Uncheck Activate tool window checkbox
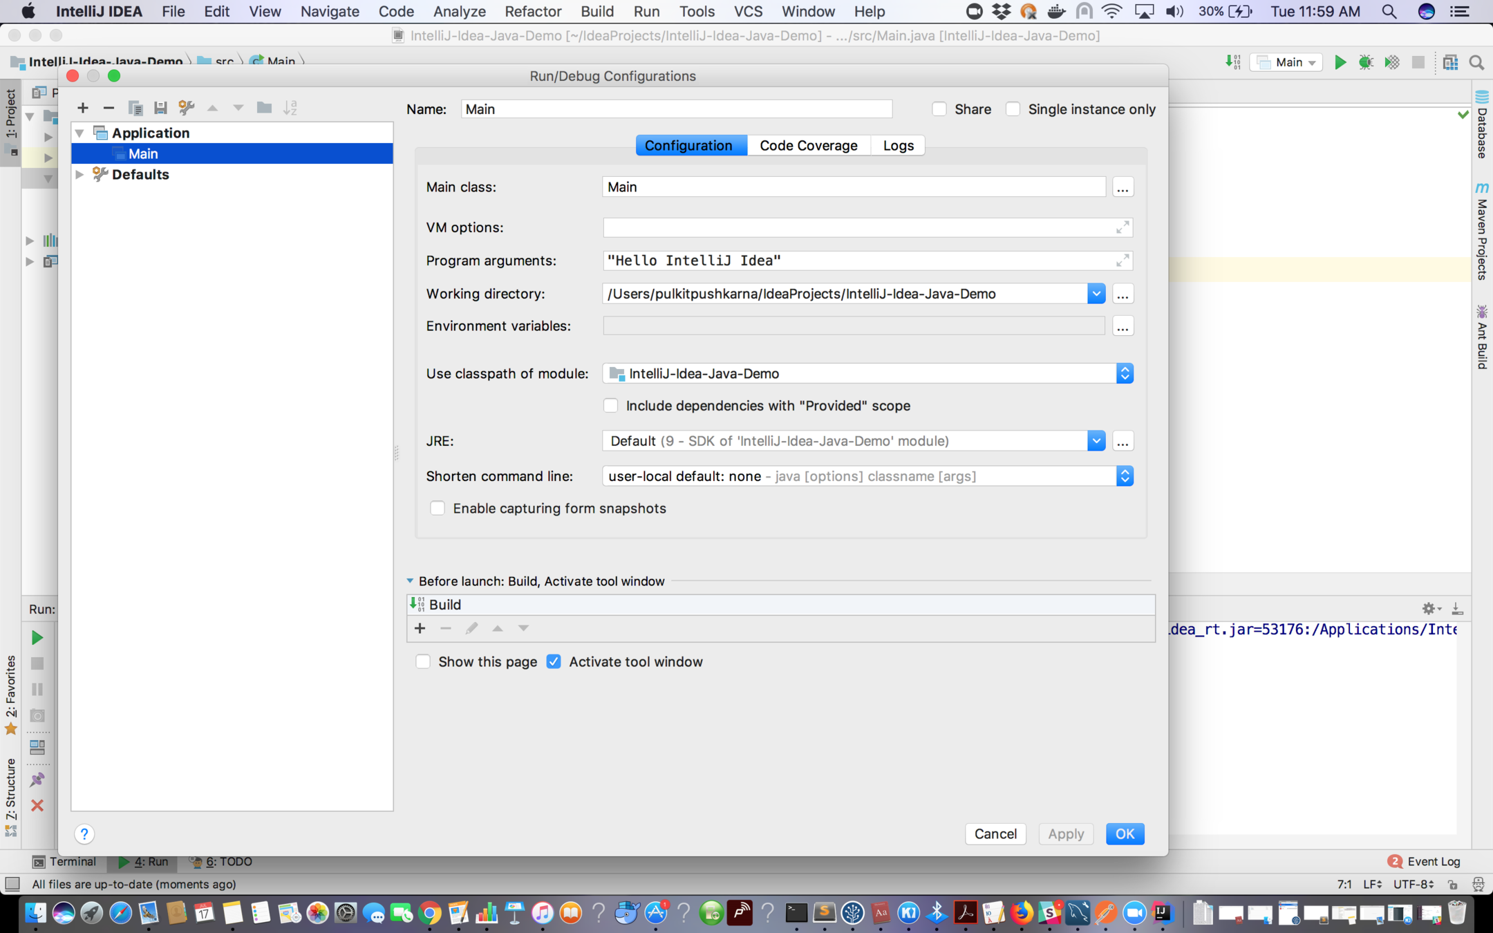The height and width of the screenshot is (933, 1493). click(x=554, y=662)
